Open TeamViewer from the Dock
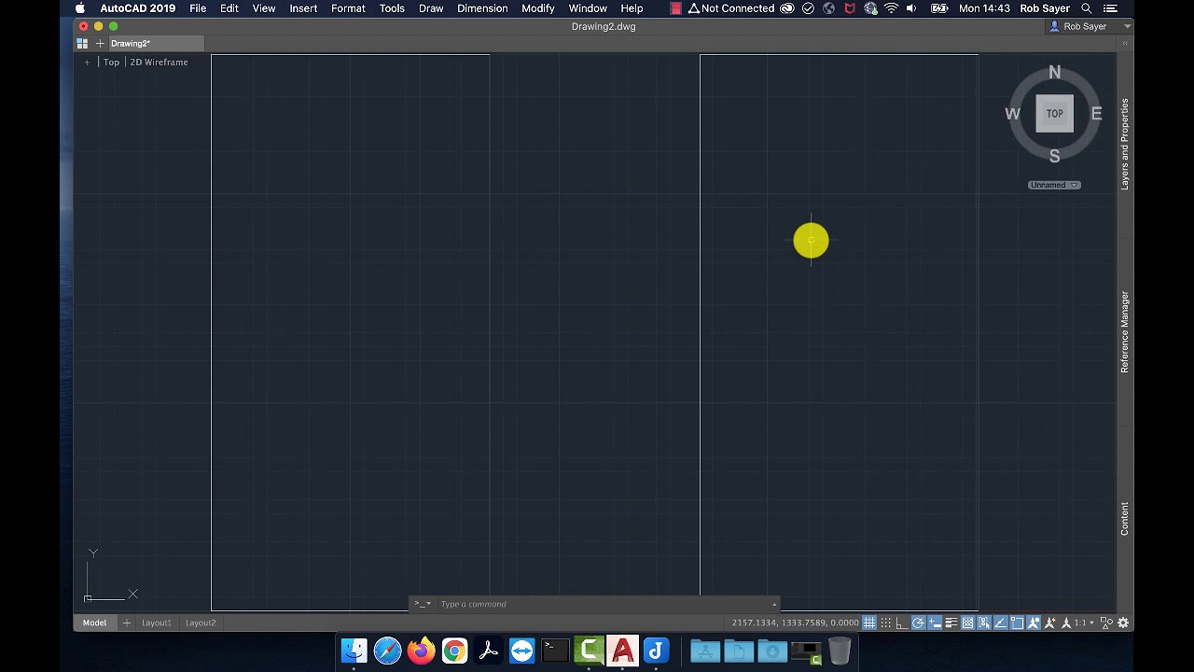Viewport: 1194px width, 672px height. click(x=522, y=651)
